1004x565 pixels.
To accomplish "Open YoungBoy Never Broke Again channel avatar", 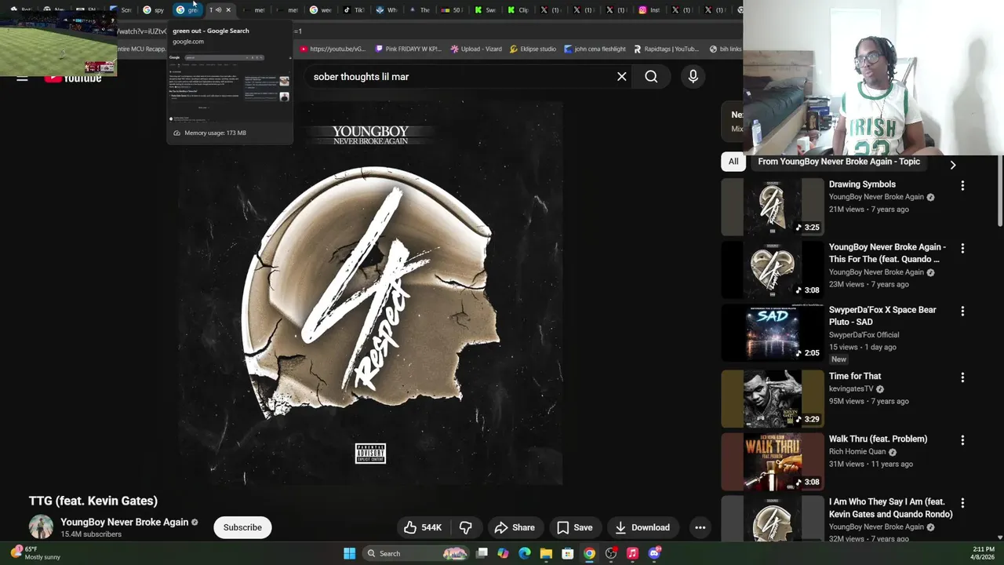I will point(41,527).
